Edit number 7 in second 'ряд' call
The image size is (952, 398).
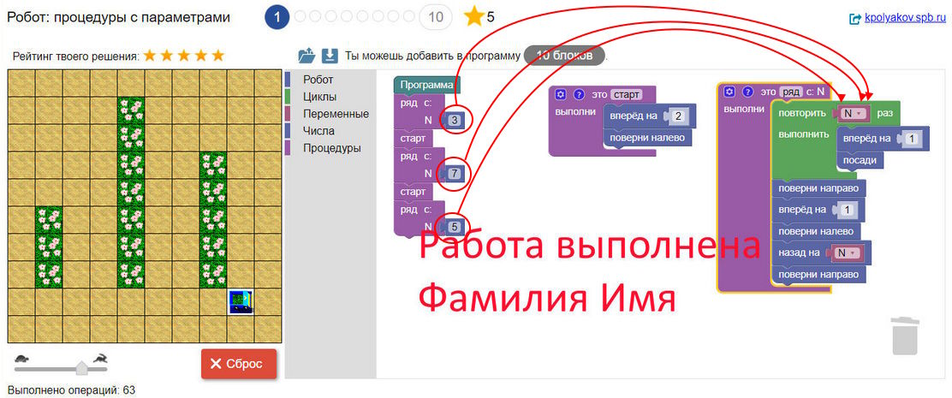point(456,174)
